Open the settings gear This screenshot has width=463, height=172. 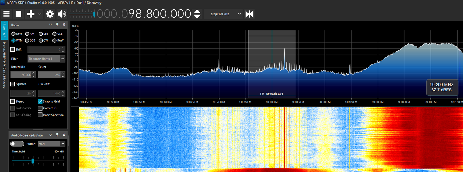tap(50, 14)
